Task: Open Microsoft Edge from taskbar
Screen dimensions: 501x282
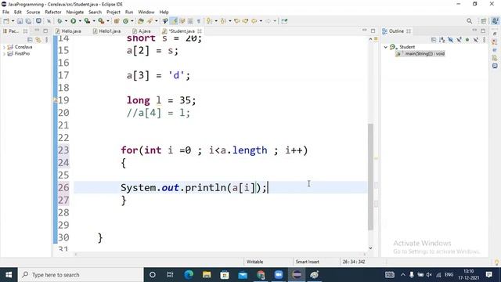Action: point(189,275)
